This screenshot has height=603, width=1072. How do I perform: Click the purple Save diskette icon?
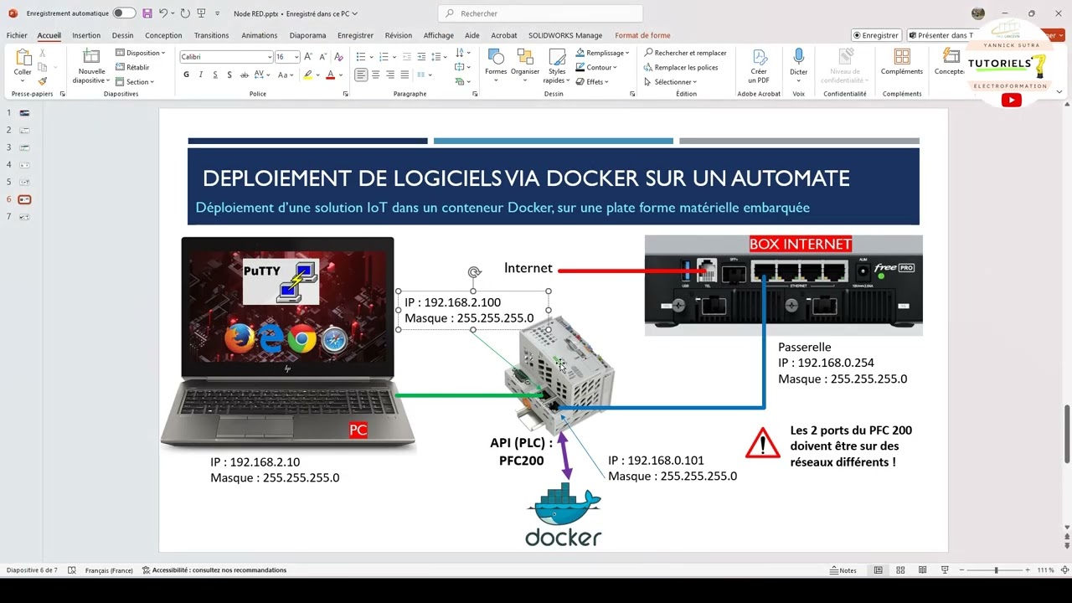(147, 13)
